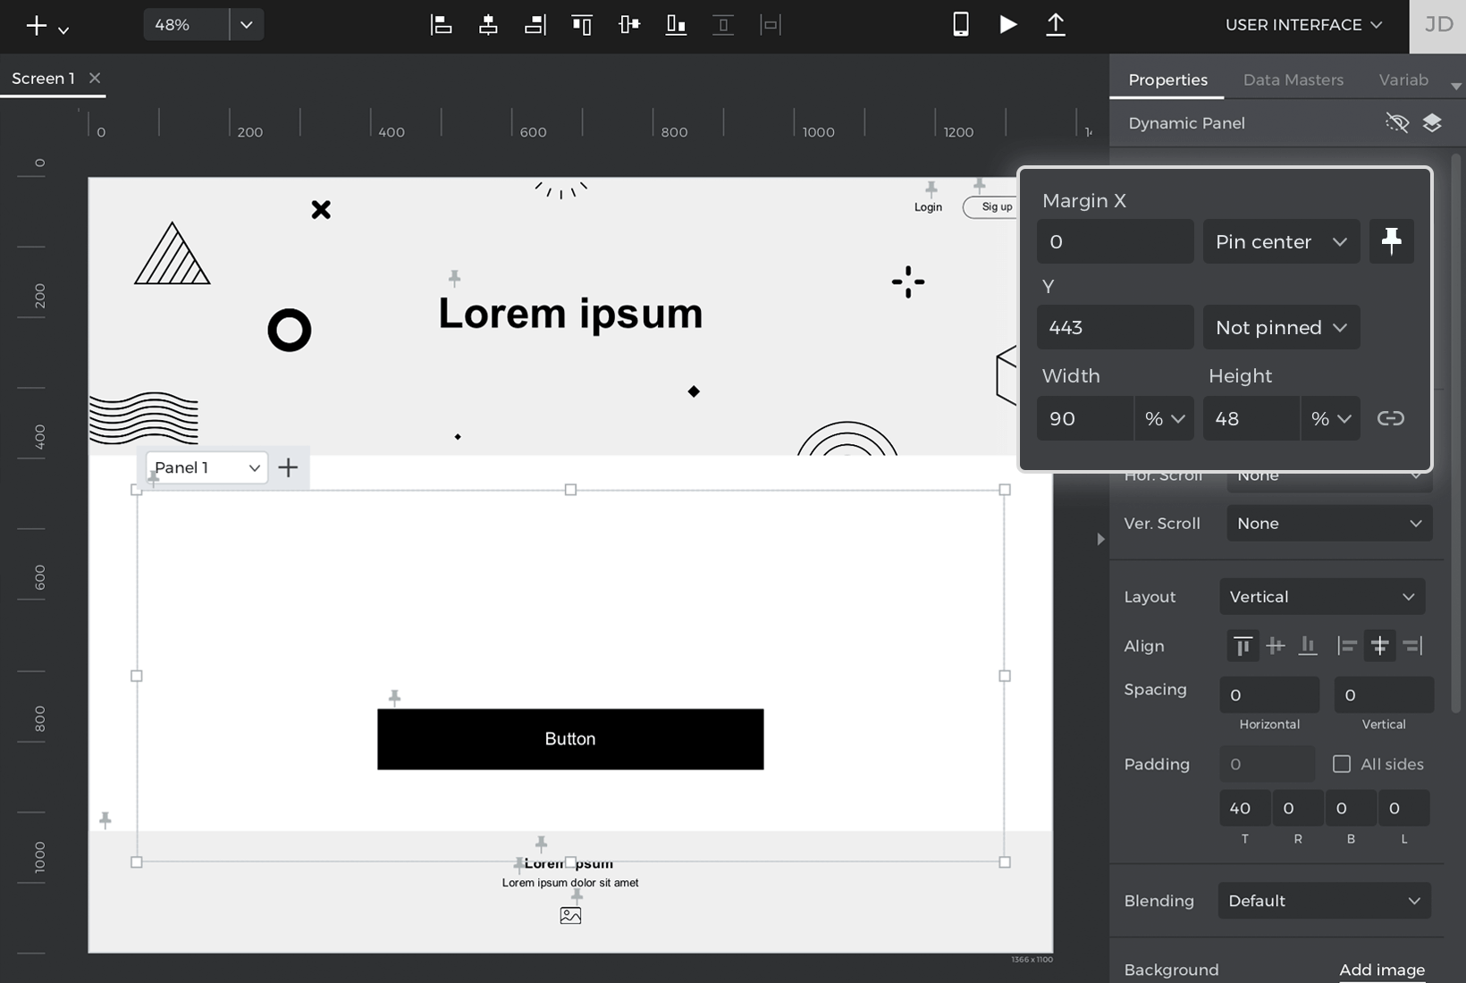Image resolution: width=1466 pixels, height=983 pixels.
Task: Distribute elements horizontally
Action: point(771,25)
